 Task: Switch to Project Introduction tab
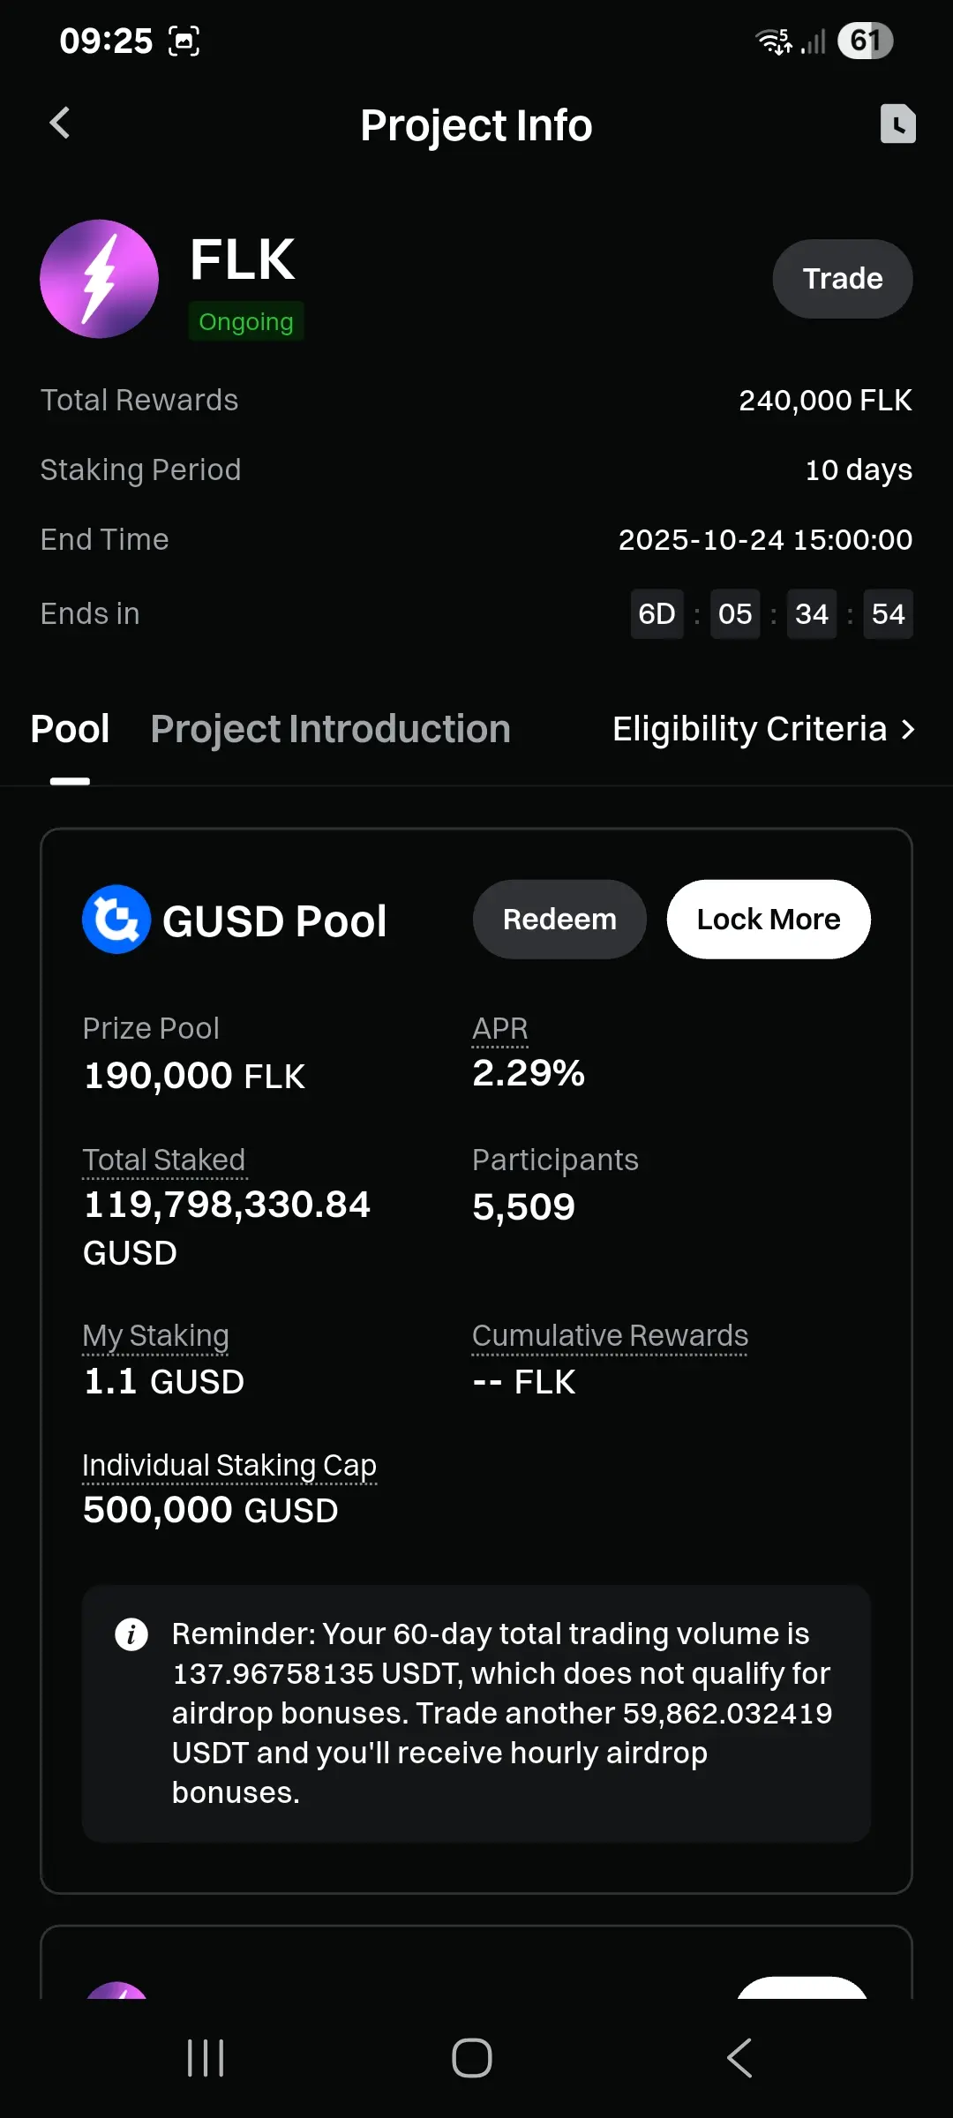(331, 730)
